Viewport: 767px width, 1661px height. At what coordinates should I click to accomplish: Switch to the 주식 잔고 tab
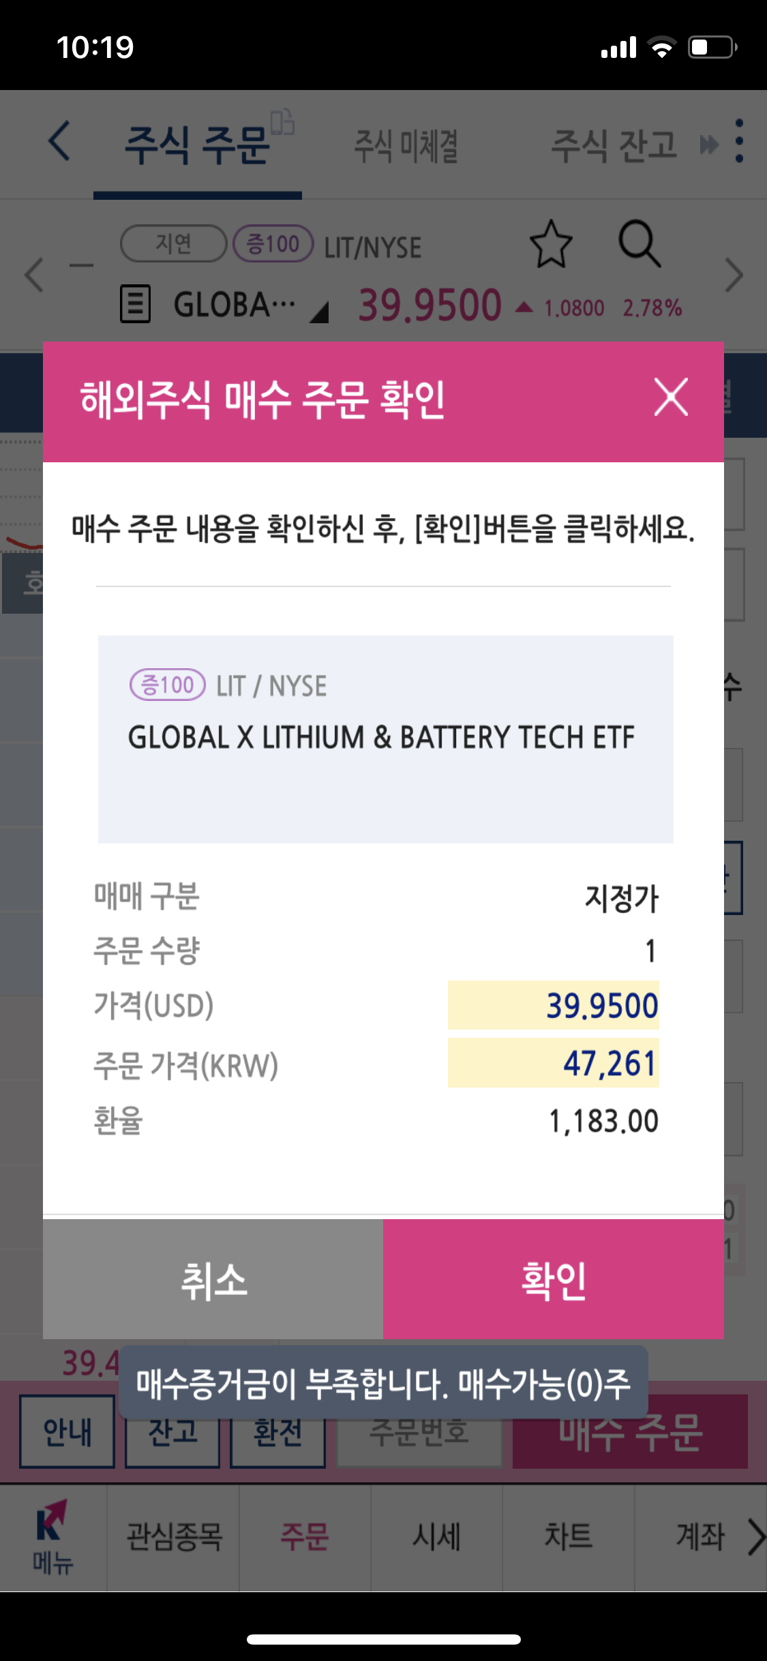click(x=614, y=146)
